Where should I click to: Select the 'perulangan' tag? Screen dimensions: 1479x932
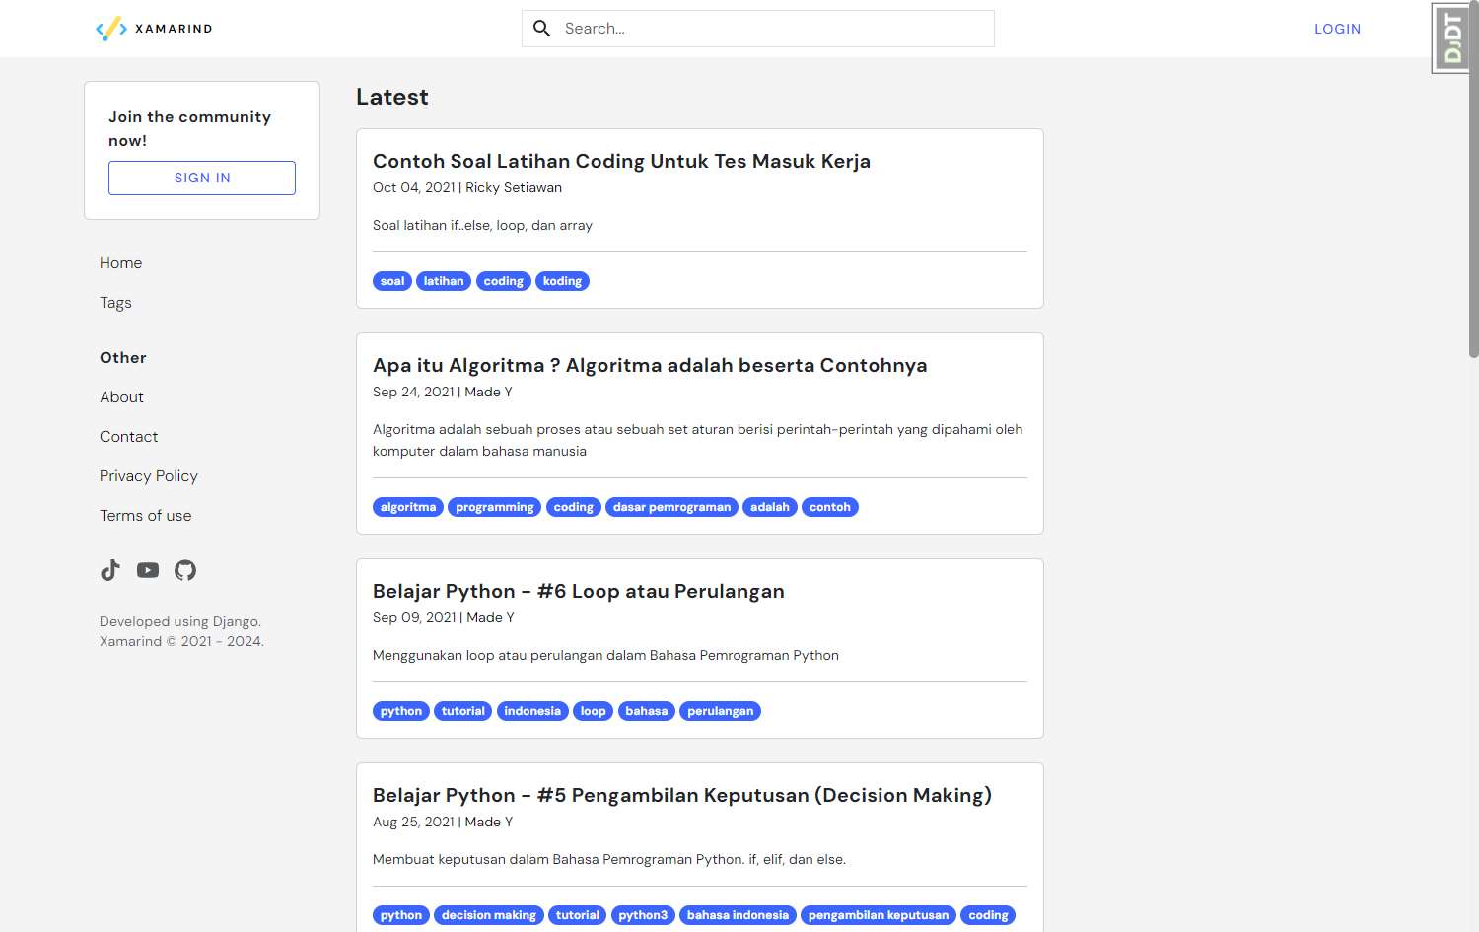tap(721, 711)
